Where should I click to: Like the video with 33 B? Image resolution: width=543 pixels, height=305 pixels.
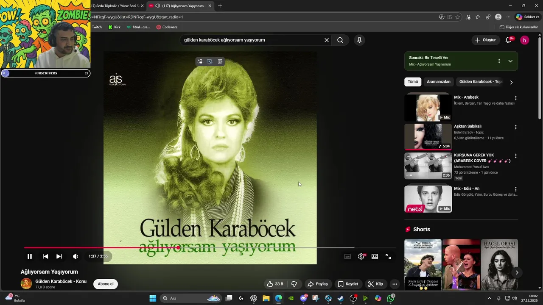275,284
